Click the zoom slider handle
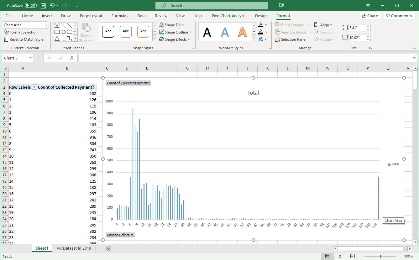The image size is (419, 260). pyautogui.click(x=380, y=256)
